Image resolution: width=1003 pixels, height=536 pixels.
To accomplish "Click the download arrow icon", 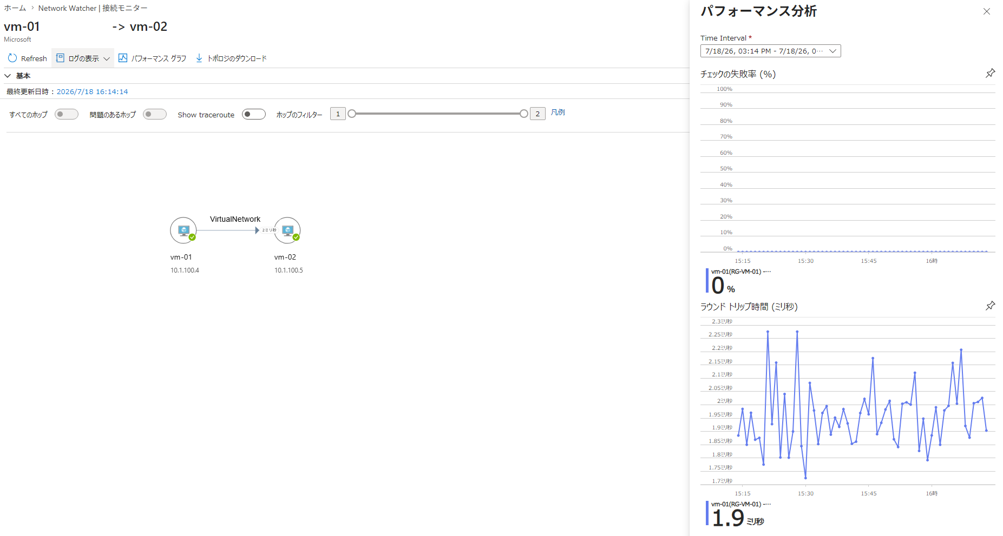I will tap(199, 58).
